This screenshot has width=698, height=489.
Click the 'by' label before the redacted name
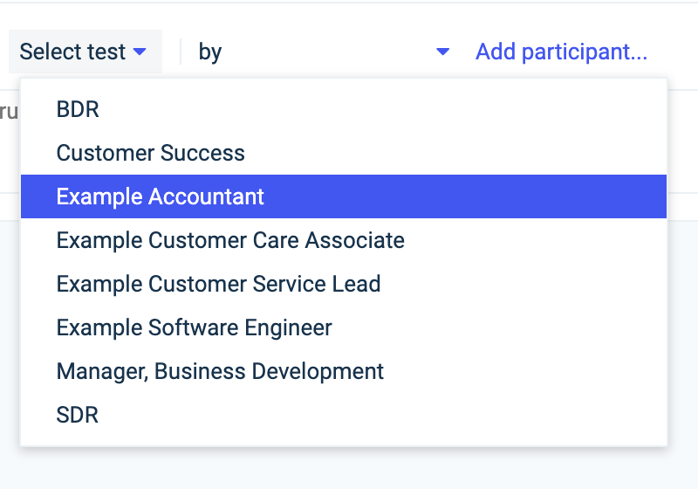click(209, 52)
